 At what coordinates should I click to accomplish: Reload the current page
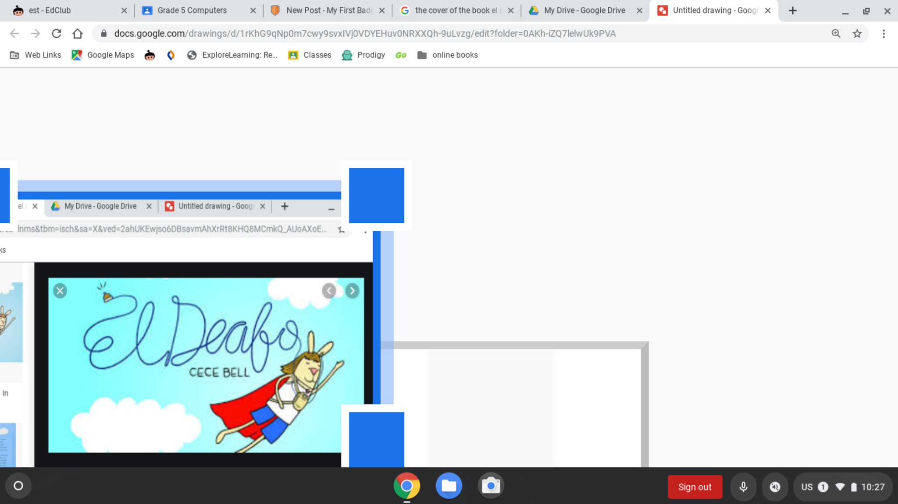pos(57,34)
